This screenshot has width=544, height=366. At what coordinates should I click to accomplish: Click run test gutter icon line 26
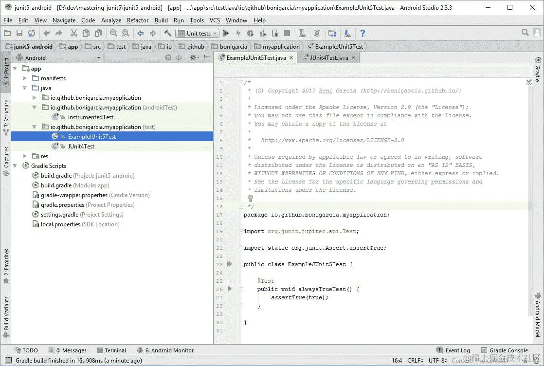(x=230, y=289)
